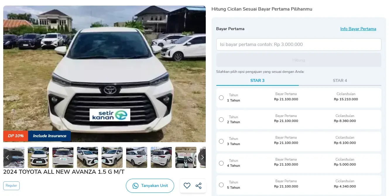
Task: Open the Info Bayar Pertama link
Action: tap(358, 29)
